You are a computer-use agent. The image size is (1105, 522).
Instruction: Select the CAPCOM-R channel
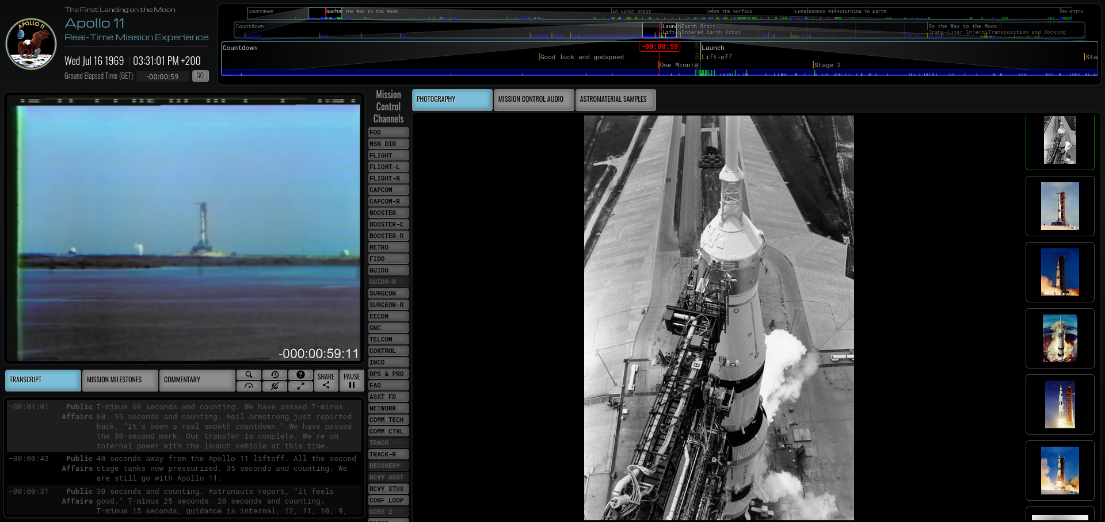click(x=388, y=201)
